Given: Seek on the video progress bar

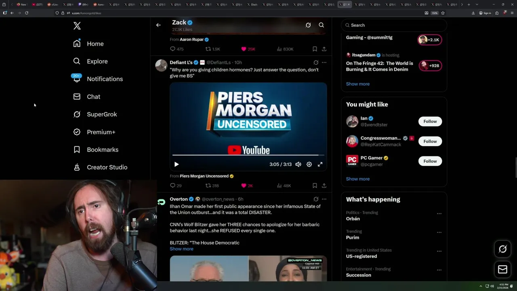Looking at the screenshot, I should 248,155.
